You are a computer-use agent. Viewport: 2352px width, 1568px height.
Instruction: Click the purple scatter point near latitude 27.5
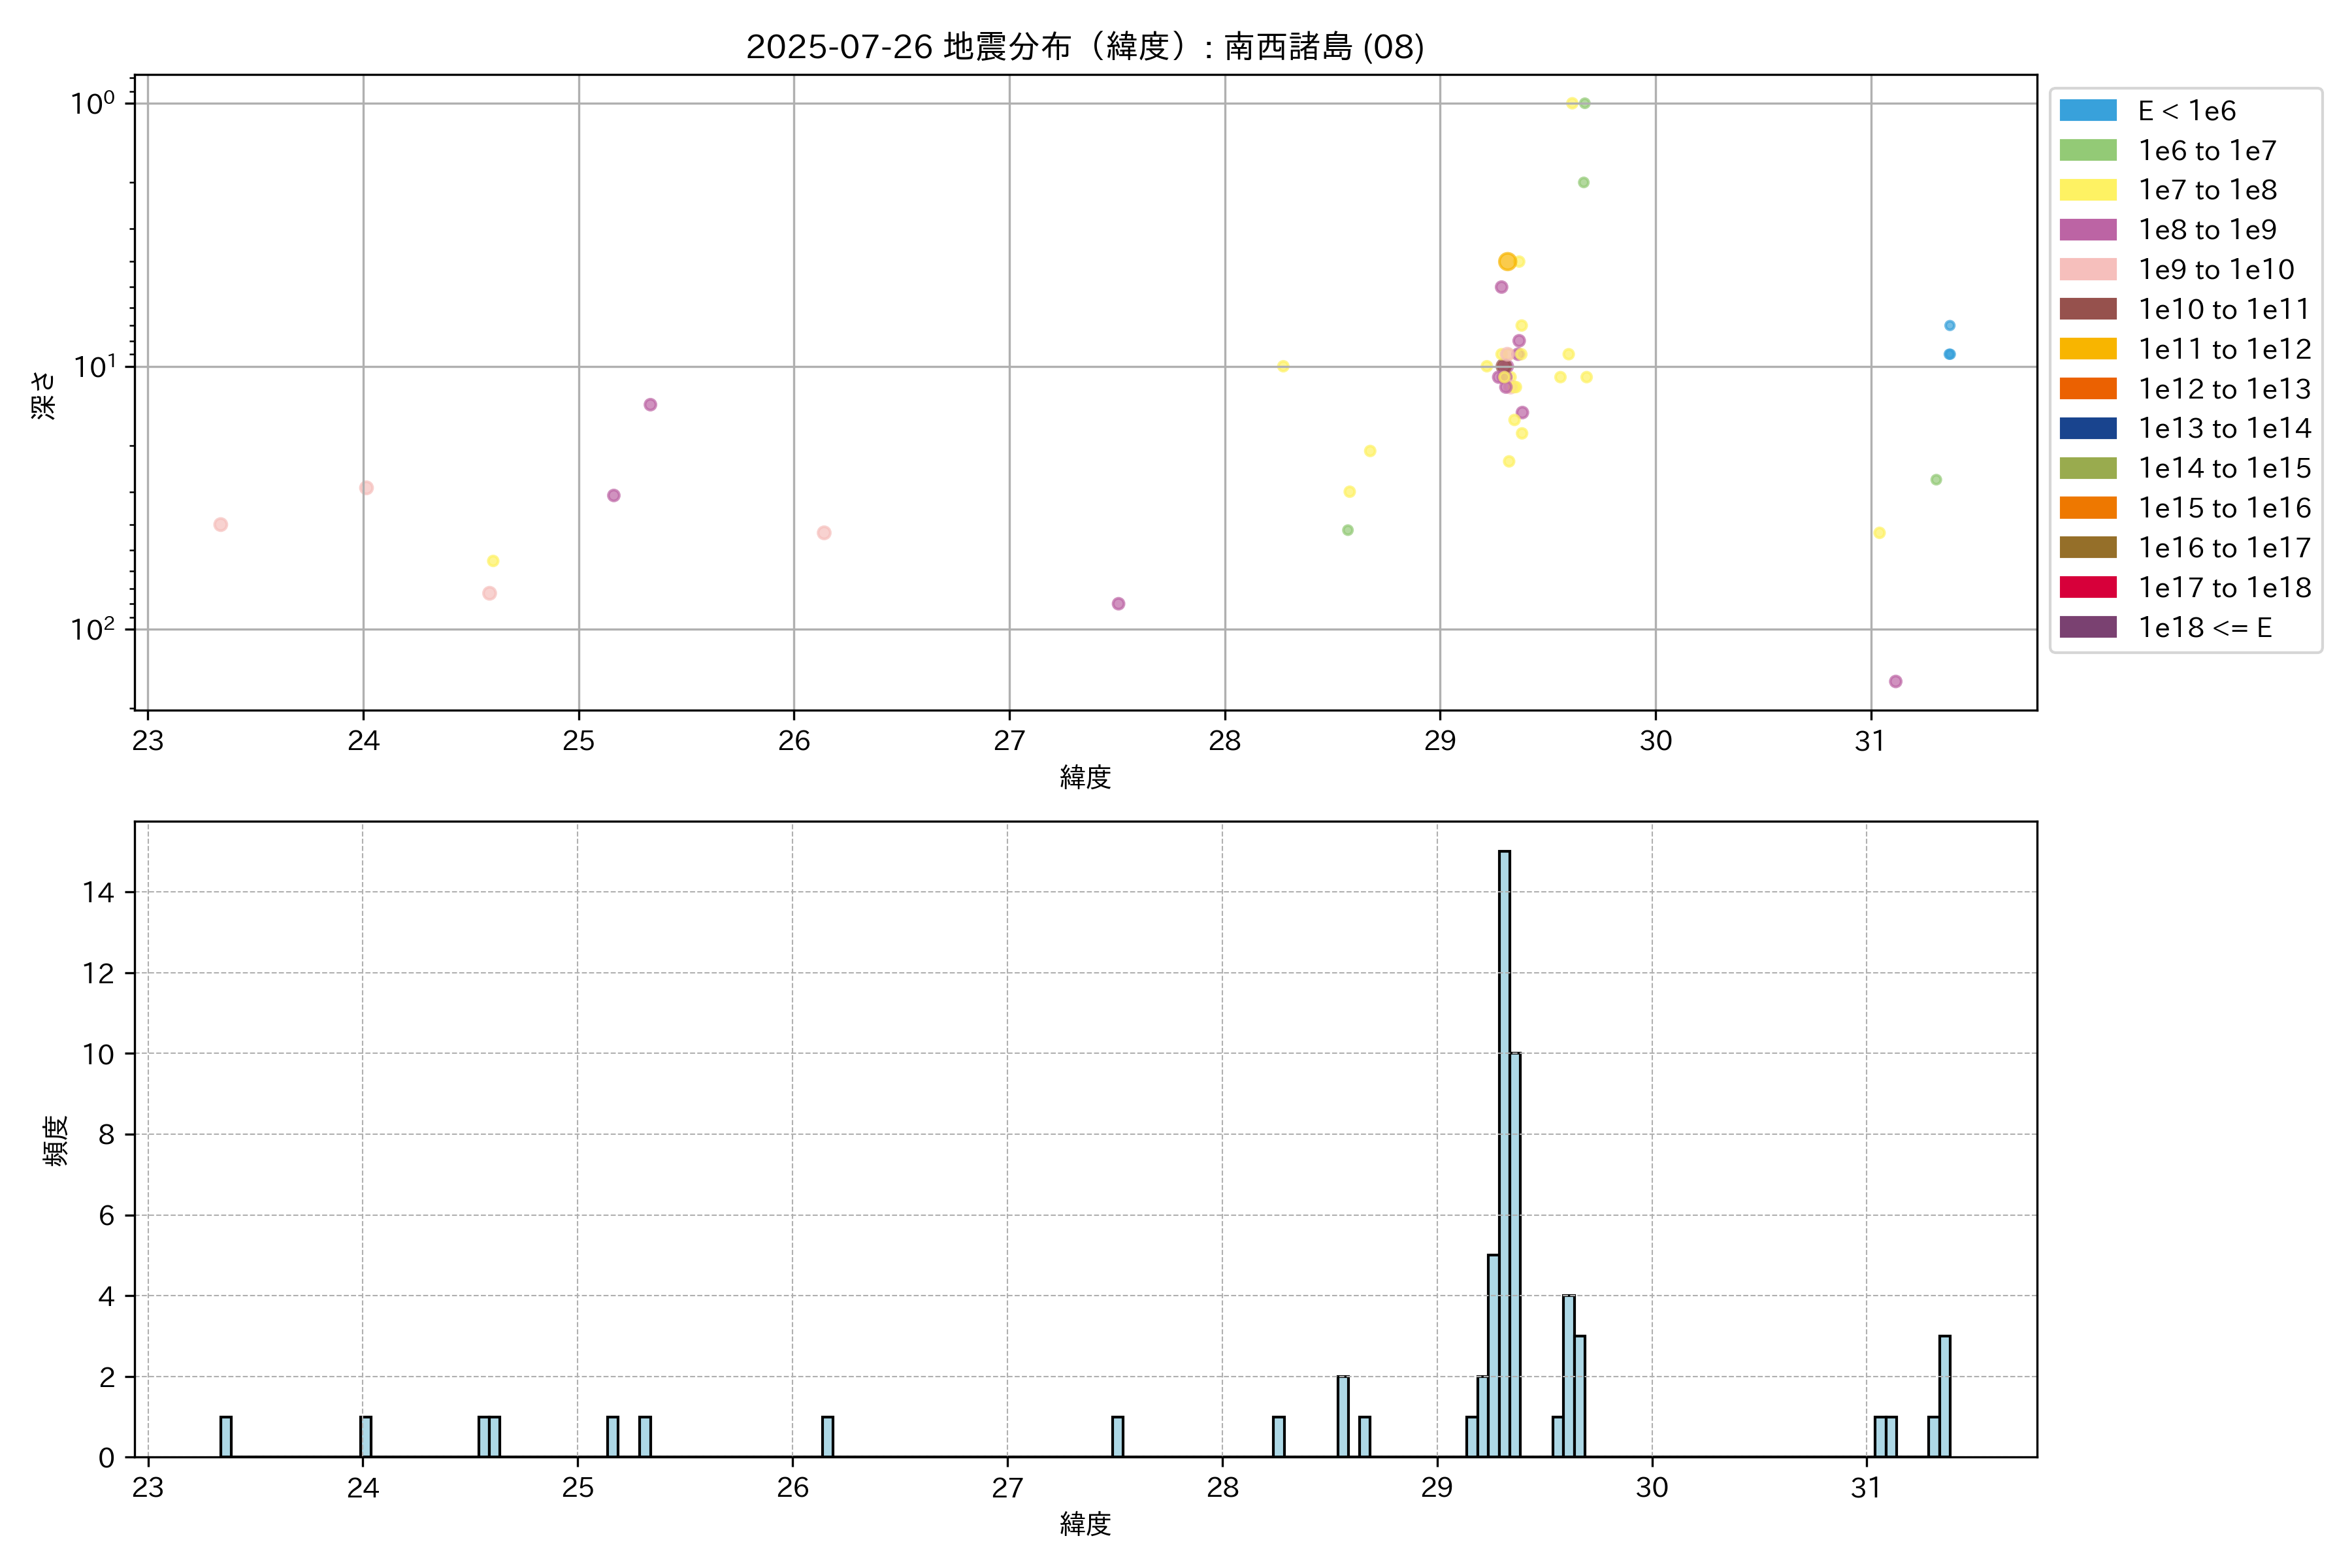pos(1118,603)
